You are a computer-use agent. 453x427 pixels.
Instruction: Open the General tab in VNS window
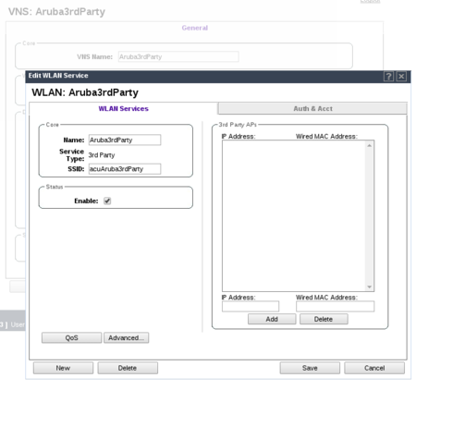pyautogui.click(x=195, y=28)
